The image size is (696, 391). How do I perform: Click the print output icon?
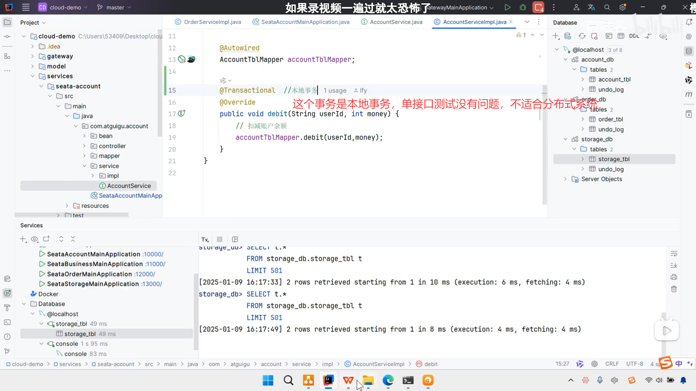(x=674, y=277)
